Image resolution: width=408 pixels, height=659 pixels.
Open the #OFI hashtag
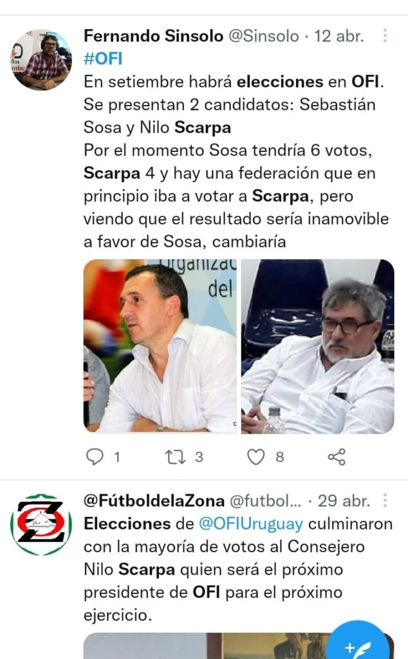pos(103,59)
